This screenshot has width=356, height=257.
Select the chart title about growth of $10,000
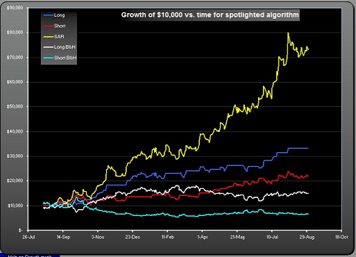210,15
